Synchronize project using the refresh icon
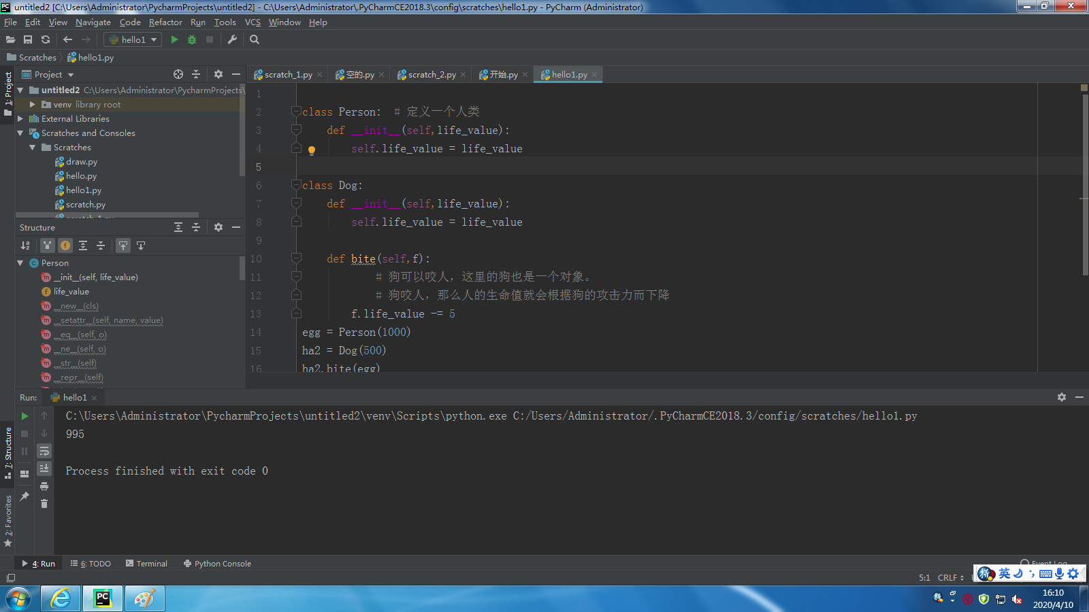Viewport: 1089px width, 612px height. click(46, 39)
